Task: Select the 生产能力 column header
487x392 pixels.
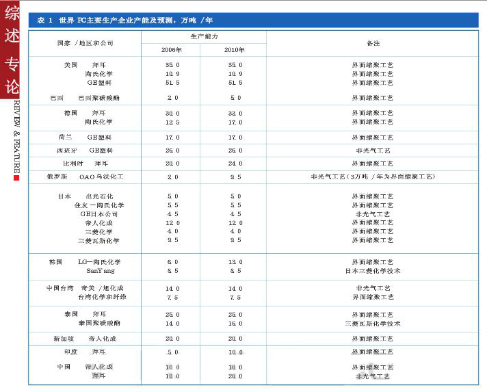Action: (x=203, y=36)
